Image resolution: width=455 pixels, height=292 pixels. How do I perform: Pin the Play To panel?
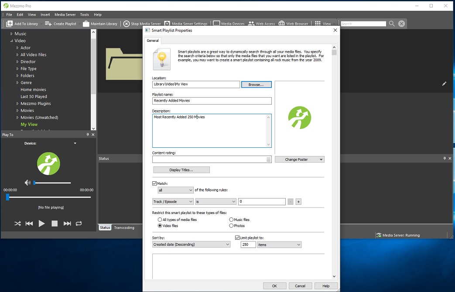88,135
